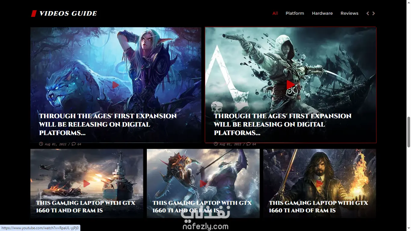Image resolution: width=411 pixels, height=231 pixels.
Task: Switch to the Reviews tab
Action: (349, 13)
